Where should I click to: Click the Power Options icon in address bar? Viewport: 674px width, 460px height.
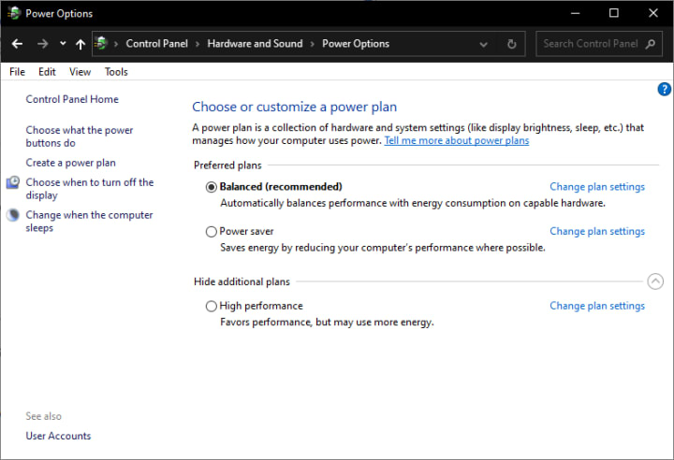101,44
